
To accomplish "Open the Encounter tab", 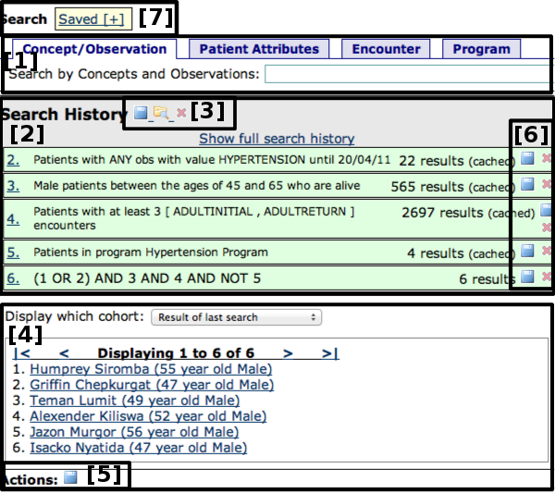I will 386,49.
